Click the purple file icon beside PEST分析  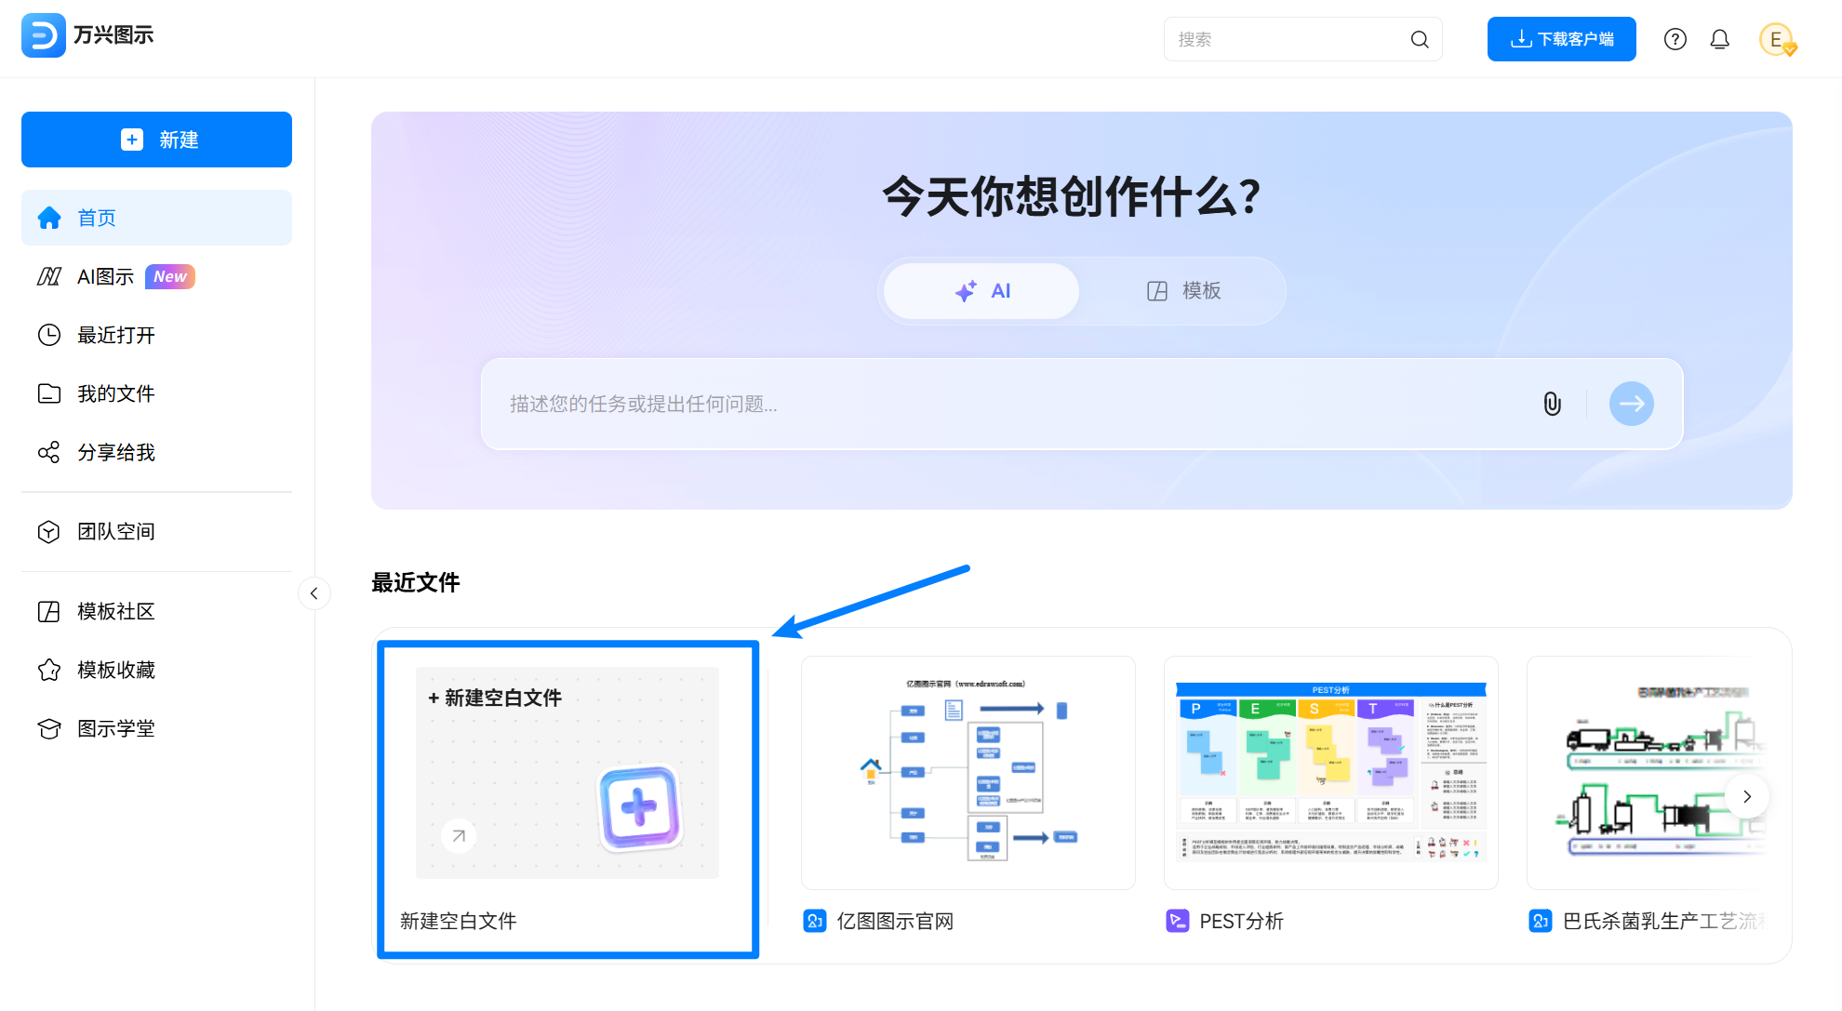point(1177,921)
